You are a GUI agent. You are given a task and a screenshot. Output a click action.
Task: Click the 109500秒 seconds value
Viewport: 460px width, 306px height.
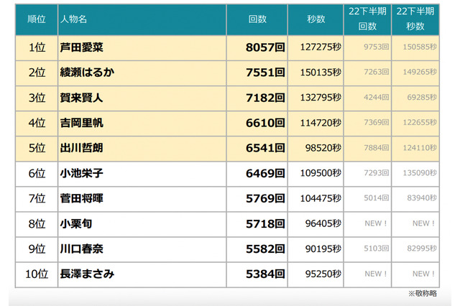click(321, 173)
